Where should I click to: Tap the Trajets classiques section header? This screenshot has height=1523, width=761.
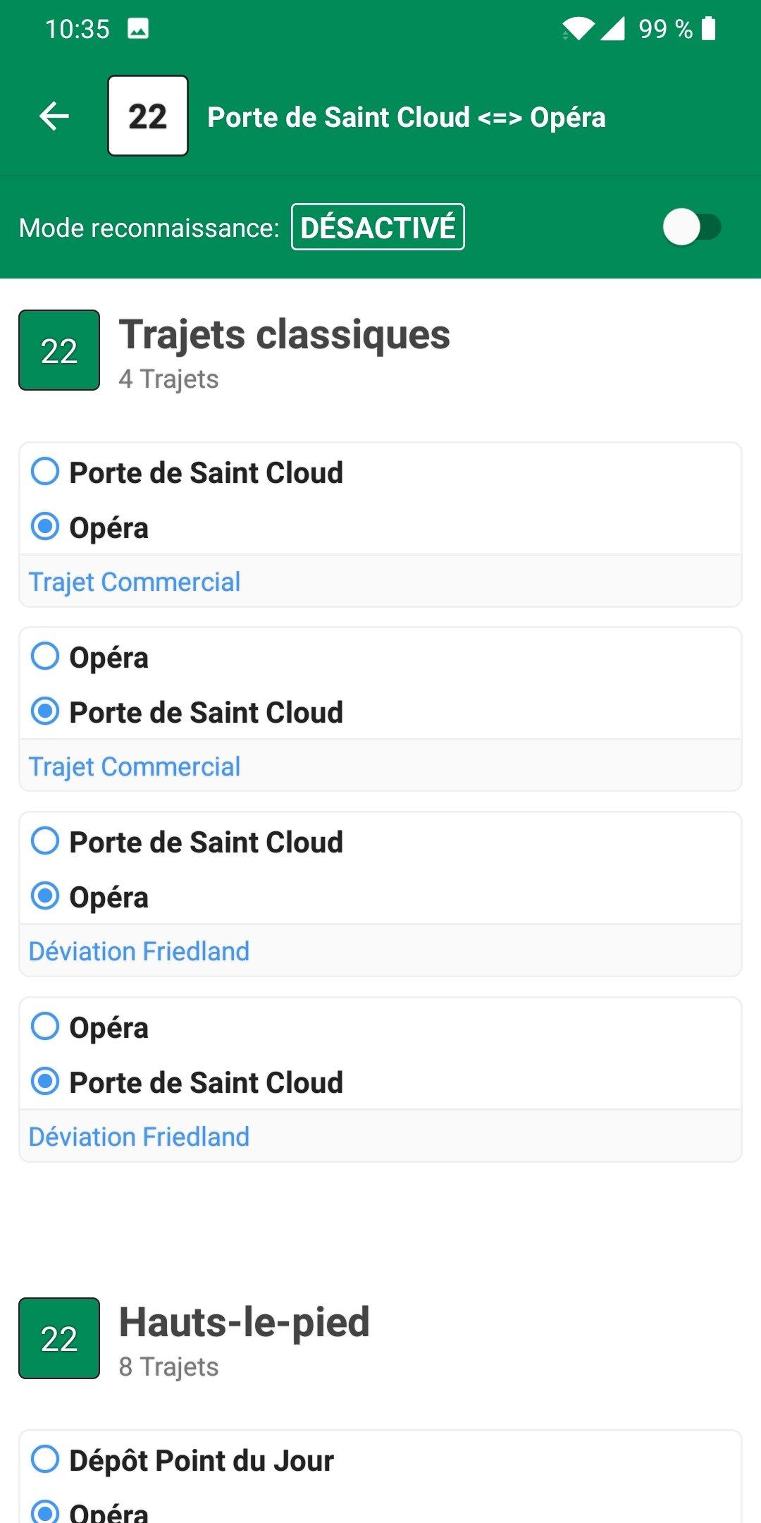tap(284, 335)
